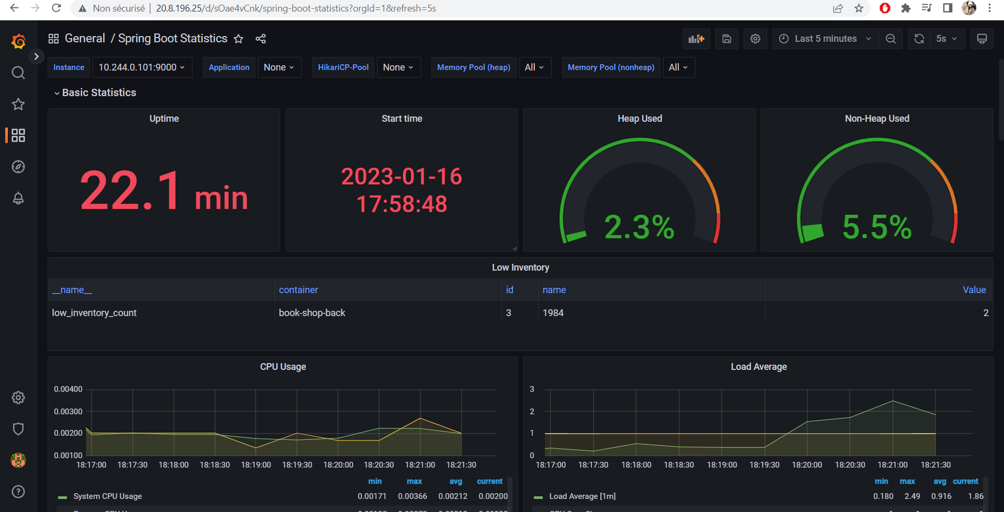
Task: Toggle the Load Average [1m] legend series
Action: point(582,496)
